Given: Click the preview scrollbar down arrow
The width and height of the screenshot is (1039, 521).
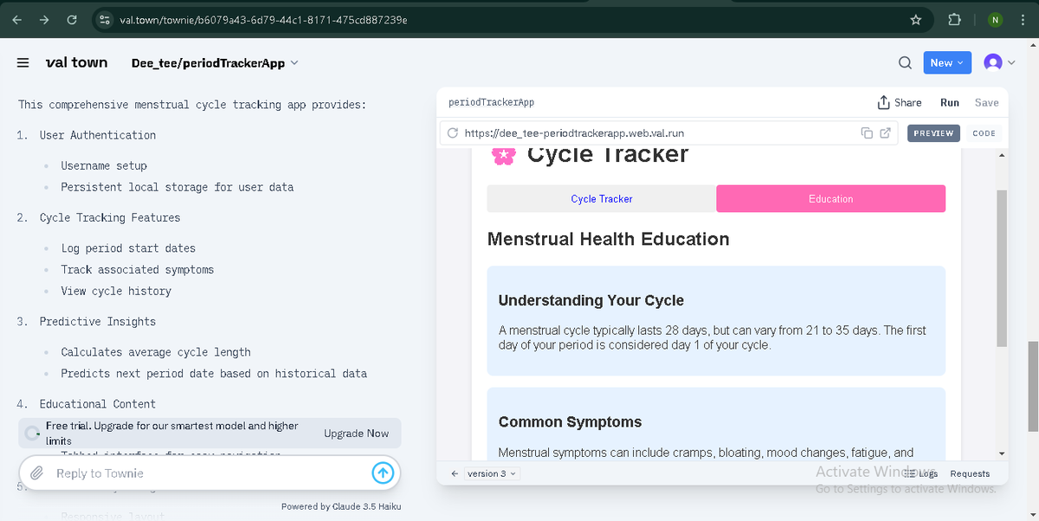Looking at the screenshot, I should coord(1002,453).
